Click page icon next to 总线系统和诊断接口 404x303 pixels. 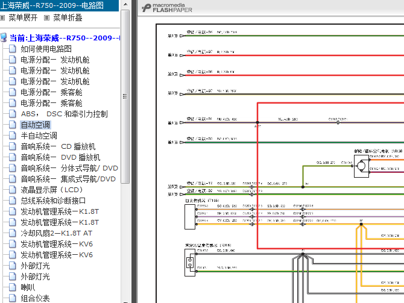tap(13, 200)
